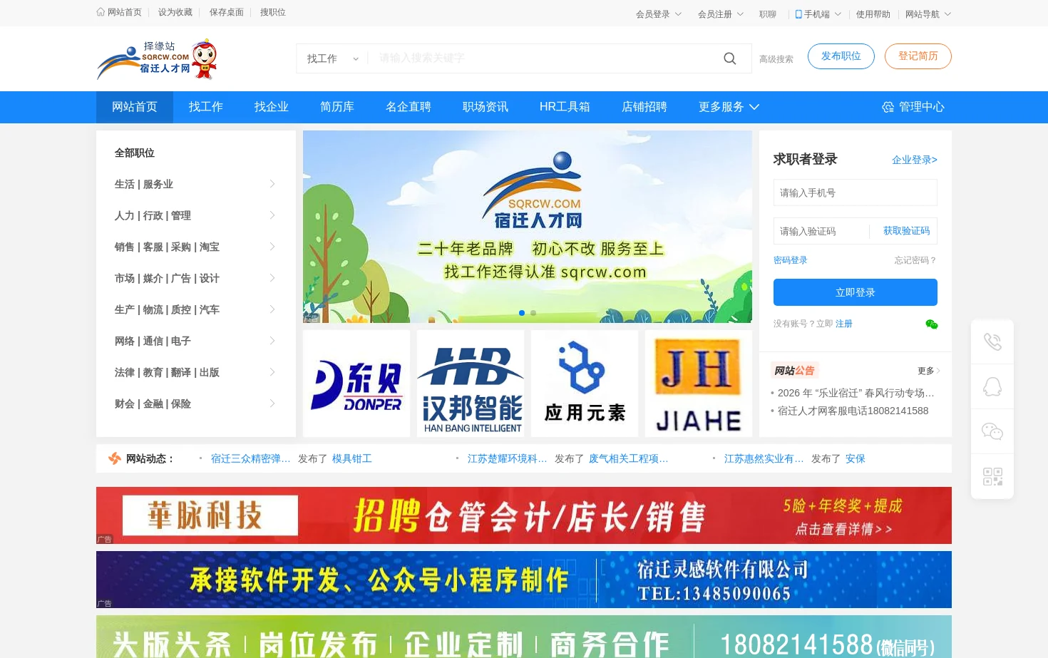Click the 登记简历 button
The width and height of the screenshot is (1048, 658).
point(918,56)
